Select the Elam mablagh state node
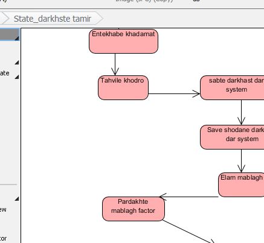Screen dimensions: 264x243 pos(241,185)
